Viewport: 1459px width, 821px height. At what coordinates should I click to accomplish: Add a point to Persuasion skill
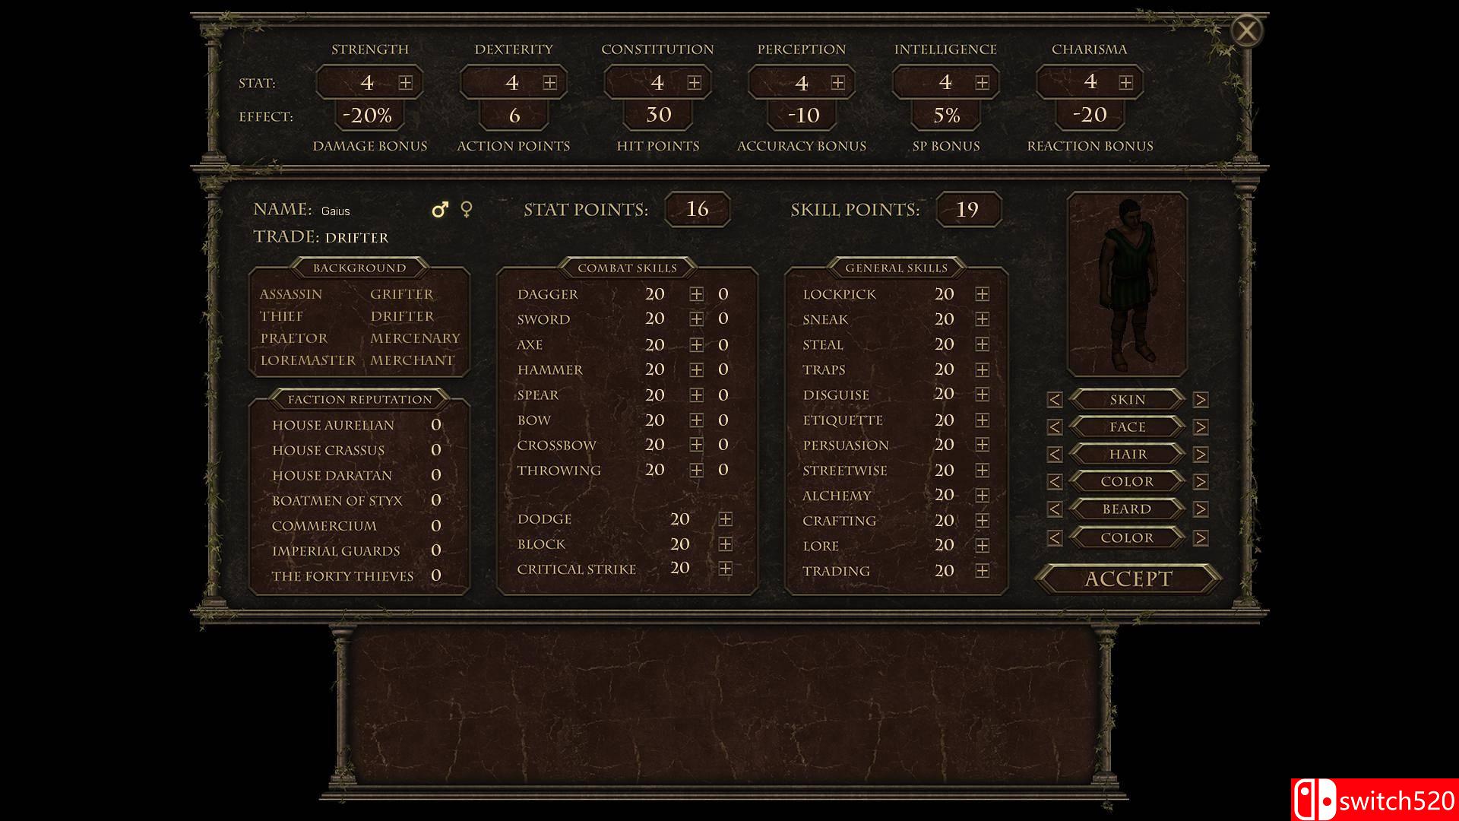(982, 445)
